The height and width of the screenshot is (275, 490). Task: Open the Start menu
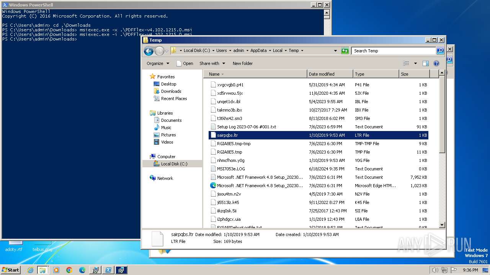10,270
